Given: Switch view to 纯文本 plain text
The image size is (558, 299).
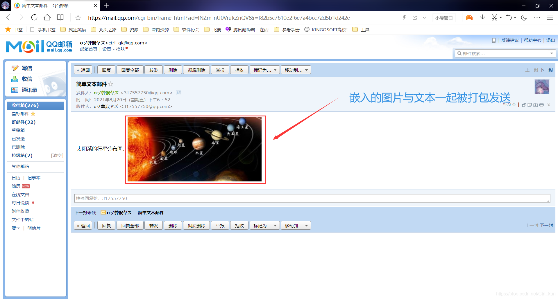Looking at the screenshot, I should point(509,105).
